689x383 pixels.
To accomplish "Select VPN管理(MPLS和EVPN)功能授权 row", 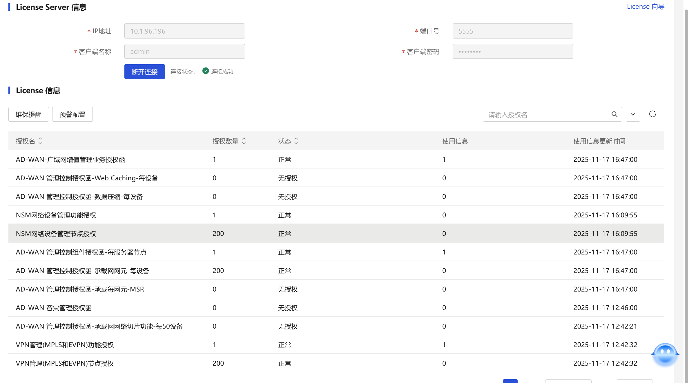I will pos(65,344).
